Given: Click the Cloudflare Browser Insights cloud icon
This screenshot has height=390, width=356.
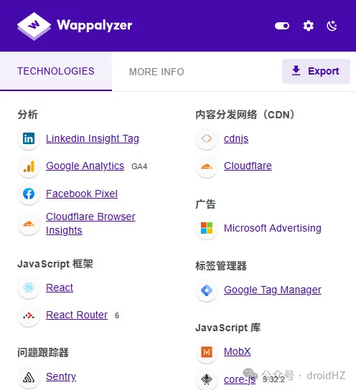Looking at the screenshot, I should [x=29, y=224].
